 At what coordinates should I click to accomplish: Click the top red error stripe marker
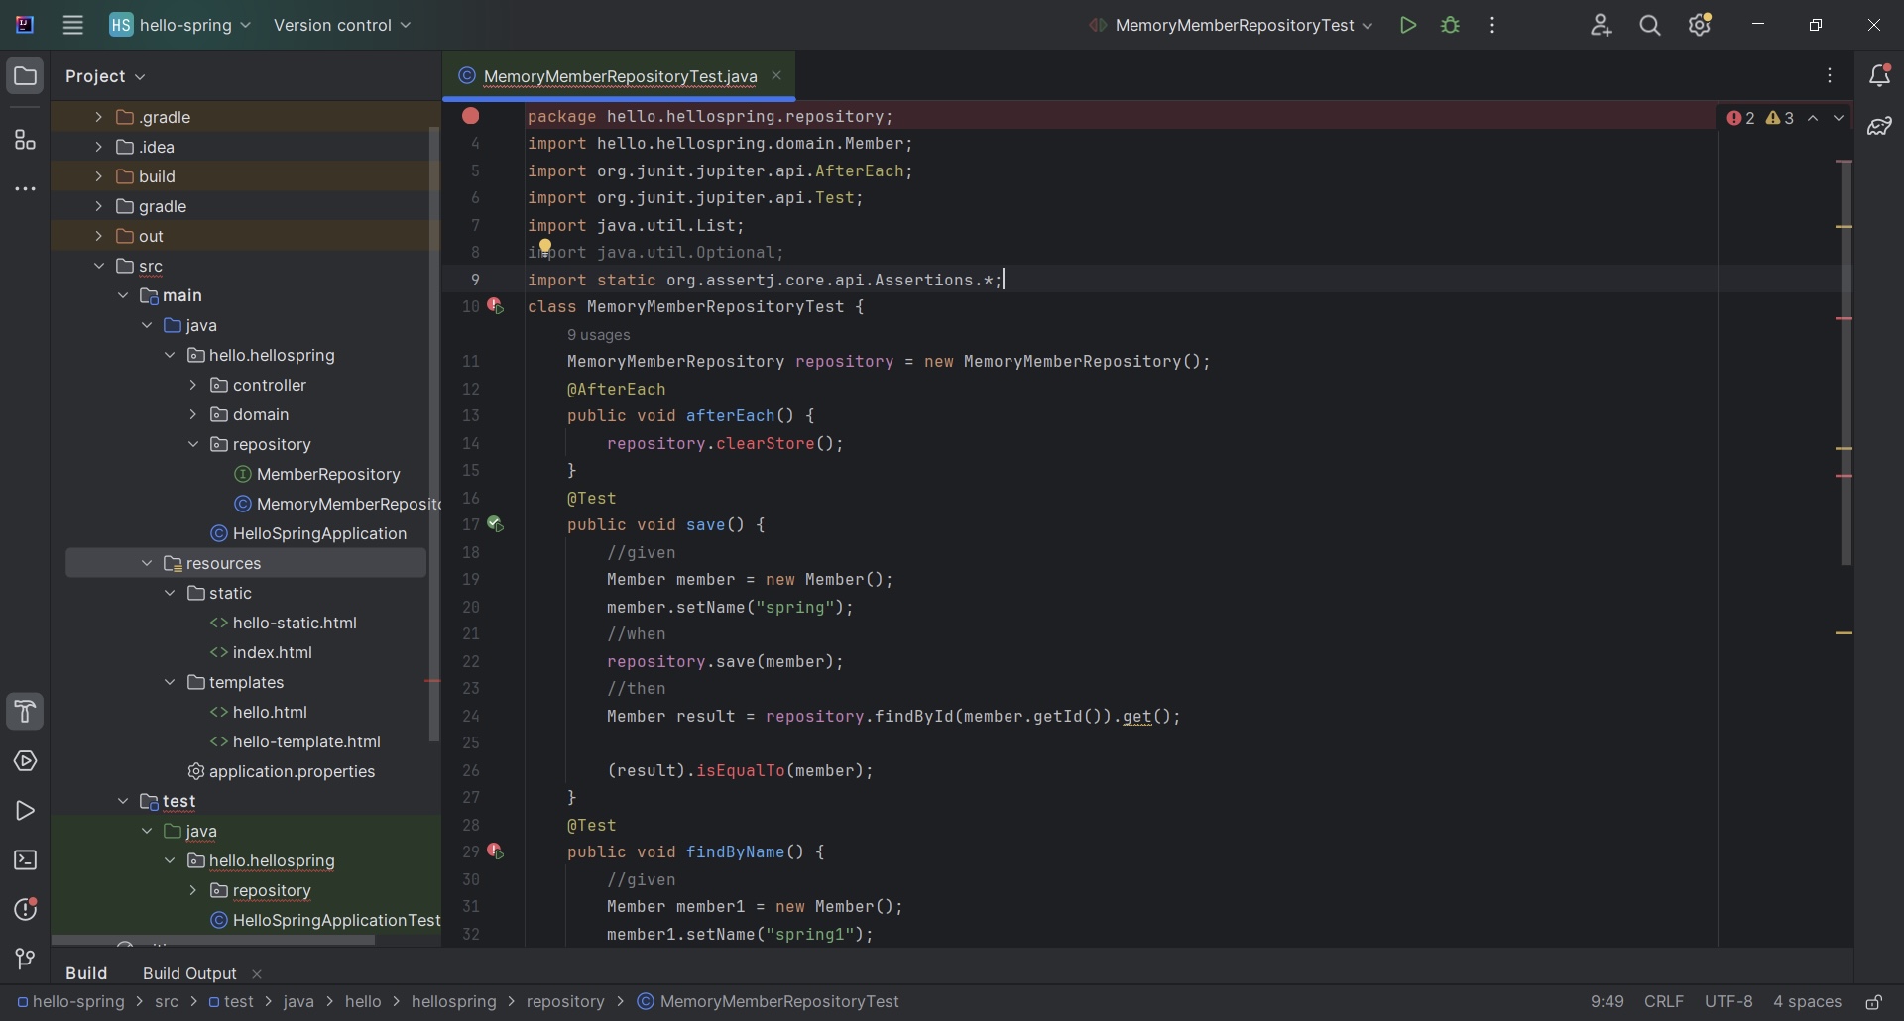[1844, 161]
